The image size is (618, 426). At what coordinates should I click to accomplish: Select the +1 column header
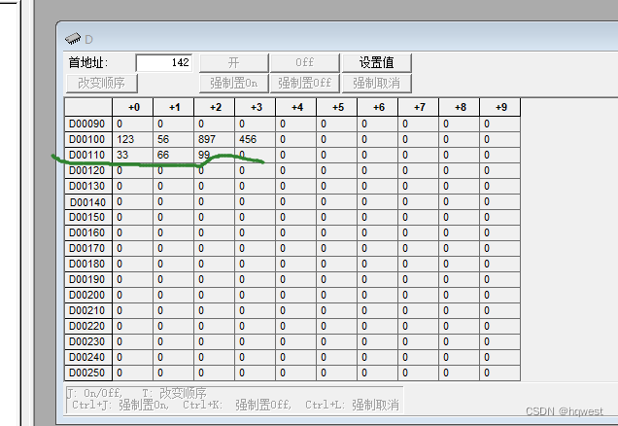point(174,107)
